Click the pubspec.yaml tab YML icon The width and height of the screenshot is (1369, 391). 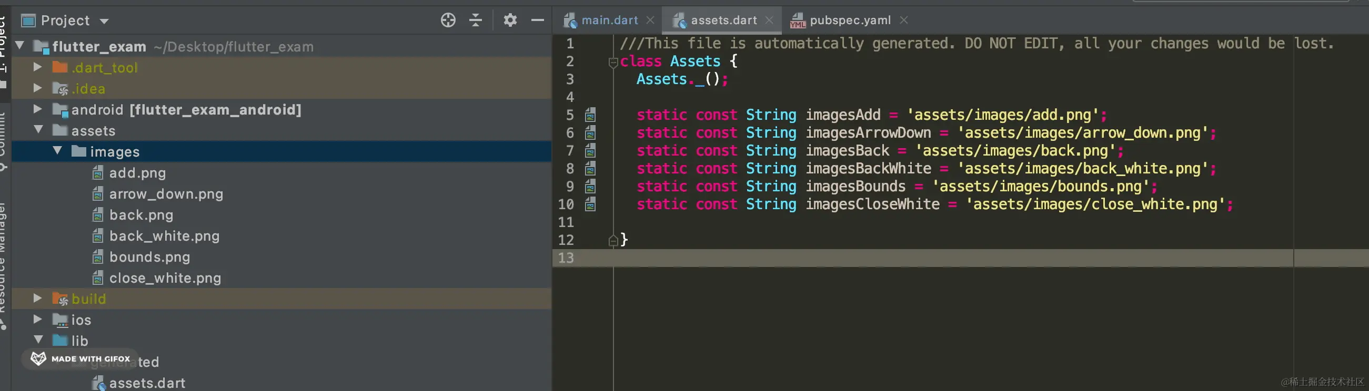coord(797,20)
